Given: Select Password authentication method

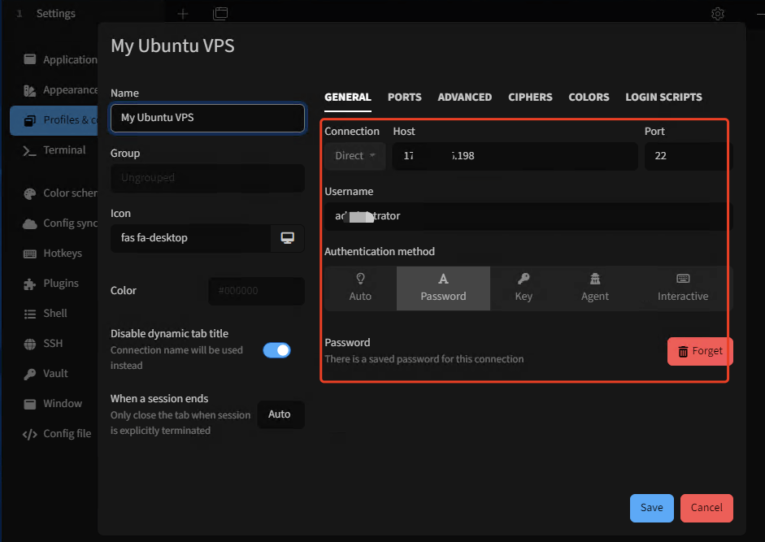Looking at the screenshot, I should coord(443,288).
